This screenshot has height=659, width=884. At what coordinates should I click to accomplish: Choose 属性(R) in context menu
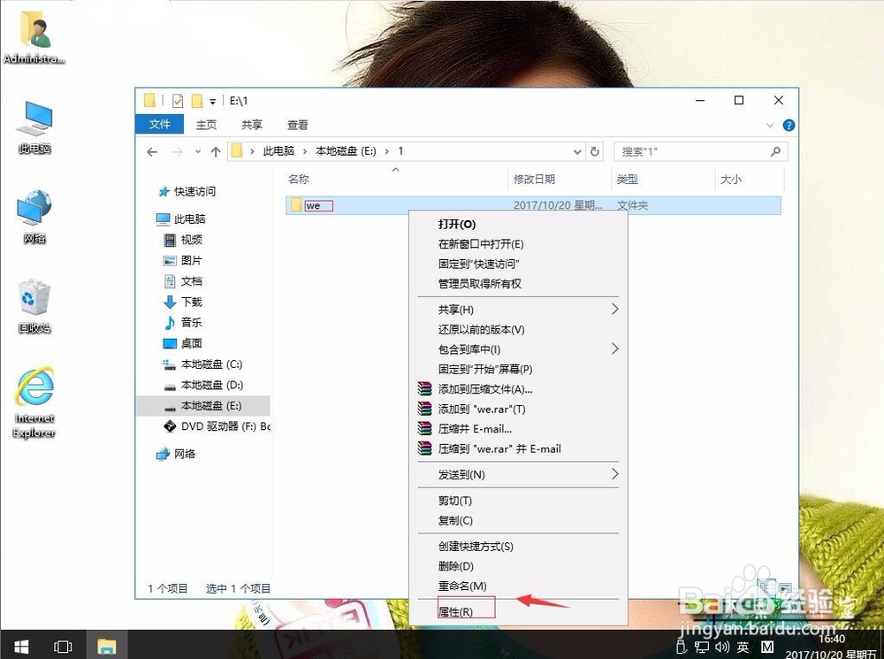coord(518,611)
